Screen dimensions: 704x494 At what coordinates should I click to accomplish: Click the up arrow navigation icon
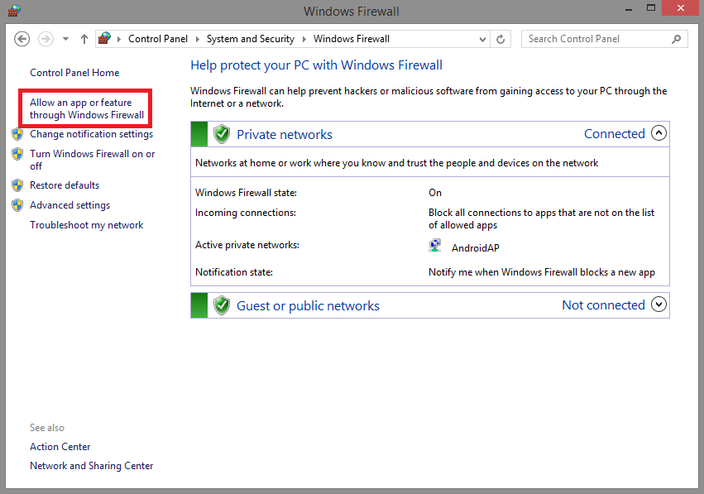click(x=84, y=39)
